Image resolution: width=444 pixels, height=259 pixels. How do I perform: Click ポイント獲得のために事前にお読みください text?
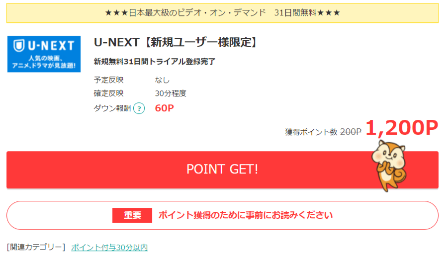(246, 215)
